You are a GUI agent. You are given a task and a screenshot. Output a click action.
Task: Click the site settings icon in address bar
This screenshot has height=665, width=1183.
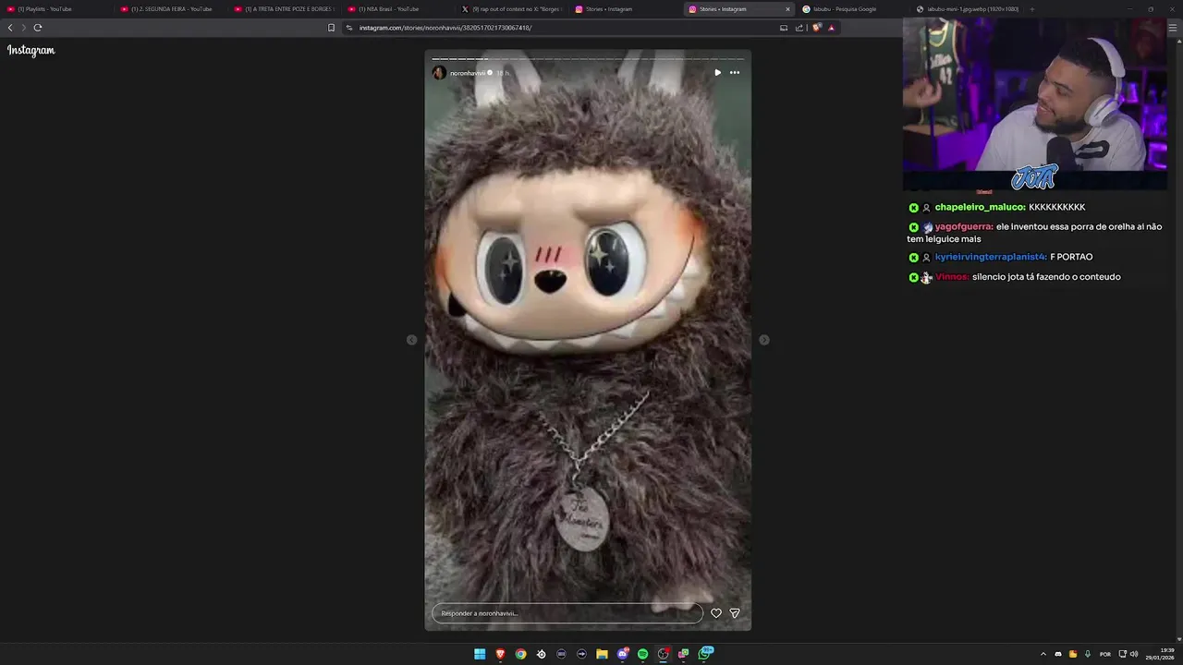[x=349, y=28]
